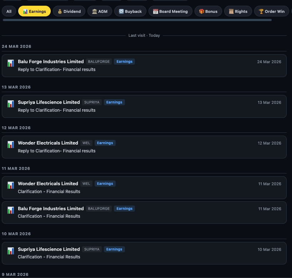292x278 pixels.
Task: Click the Balu Forge company logo
Action: pos(11,63)
